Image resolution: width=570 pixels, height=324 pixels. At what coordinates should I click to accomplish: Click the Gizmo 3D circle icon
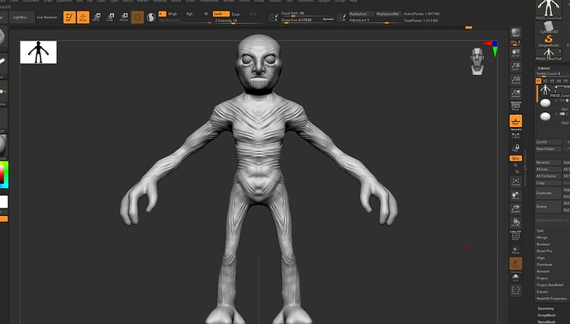point(137,17)
